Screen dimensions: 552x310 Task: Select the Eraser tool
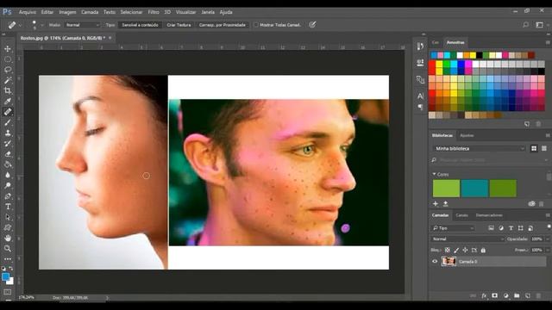(8, 154)
